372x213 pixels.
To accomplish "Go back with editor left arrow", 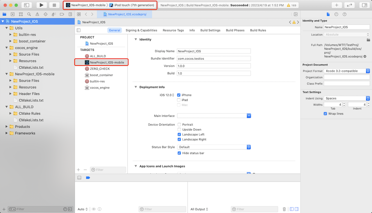I will 86,14.
